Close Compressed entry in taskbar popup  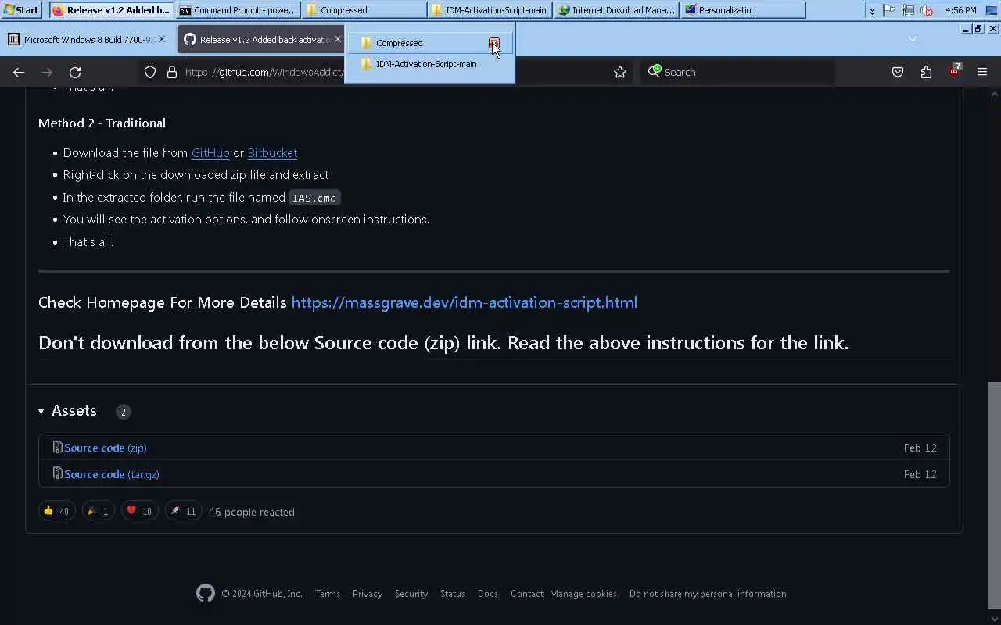(493, 43)
